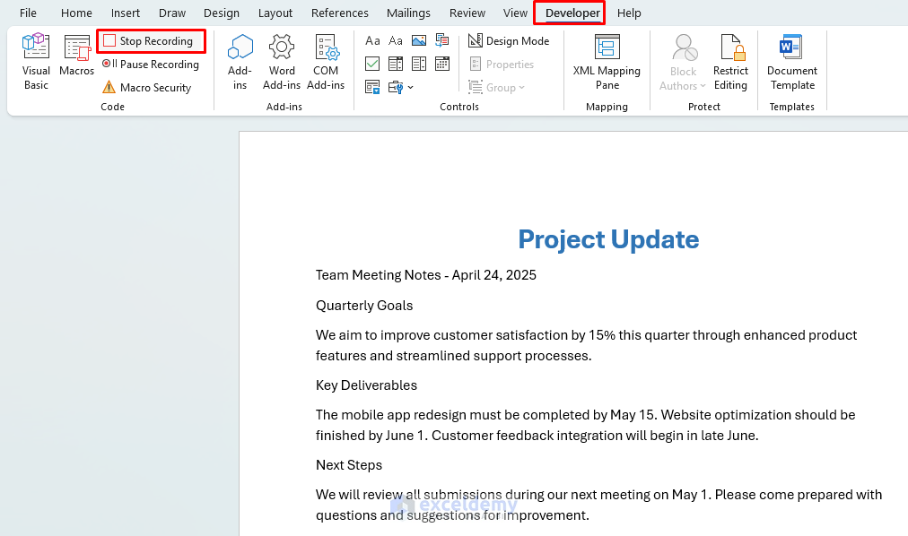Viewport: 908px width, 536px height.
Task: Click Pause Recording button
Action: click(x=151, y=65)
